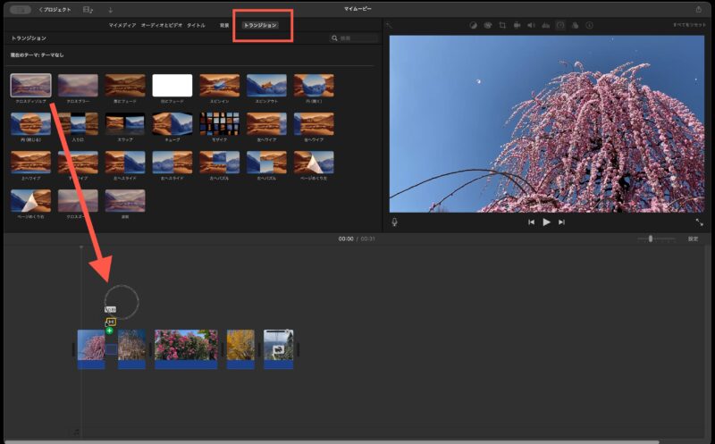Viewport: 715px width, 444px height.
Task: Click the stabilization camera icon
Action: 517,25
